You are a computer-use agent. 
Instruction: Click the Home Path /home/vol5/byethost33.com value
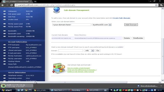pyautogui.click(x=25, y=67)
